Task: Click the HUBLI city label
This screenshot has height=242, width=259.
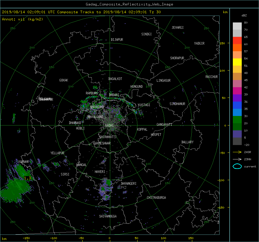Action: (80, 128)
